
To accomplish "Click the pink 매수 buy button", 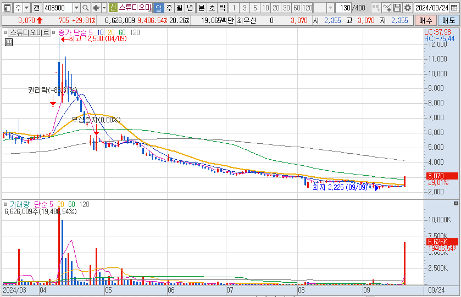I will pos(425,20).
